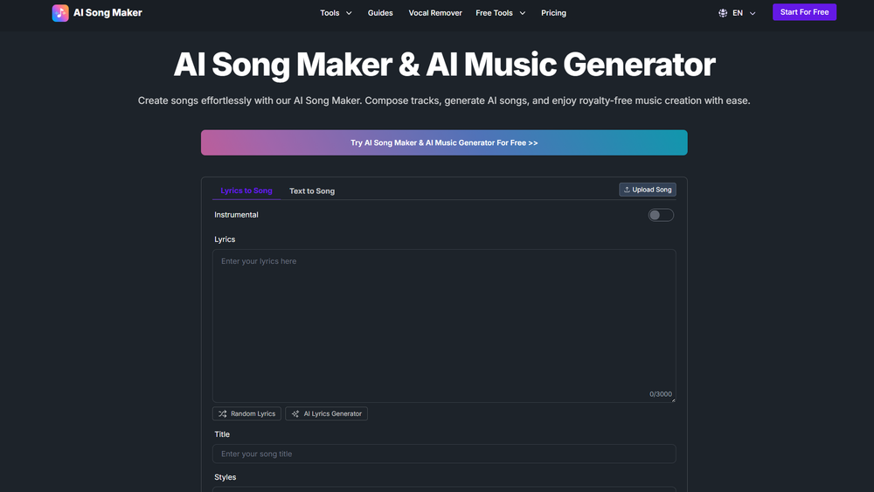Click the globe language icon
874x492 pixels.
pos(723,13)
